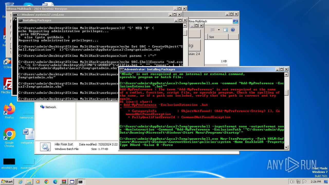The height and width of the screenshot is (185, 329).
Task: Open Google Chrome desktop shortcut
Action: pyautogui.click(x=9, y=138)
